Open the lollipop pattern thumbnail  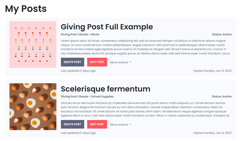[x=33, y=45]
